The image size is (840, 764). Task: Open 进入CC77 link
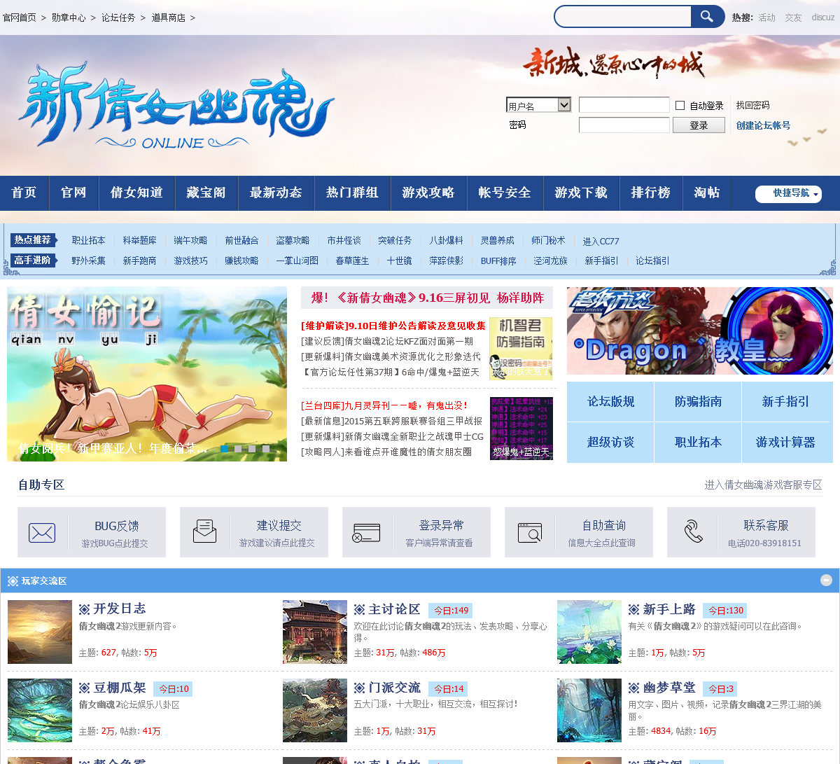point(601,241)
